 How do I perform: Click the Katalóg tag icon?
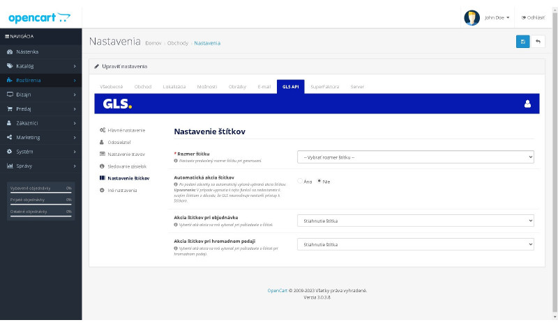(x=10, y=66)
